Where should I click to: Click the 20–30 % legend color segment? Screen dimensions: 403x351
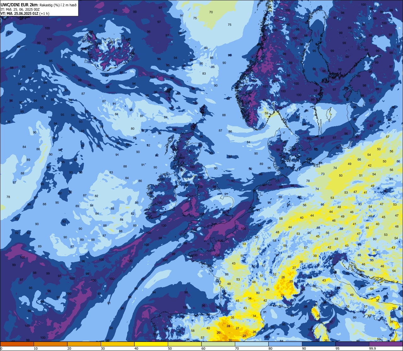84,344
